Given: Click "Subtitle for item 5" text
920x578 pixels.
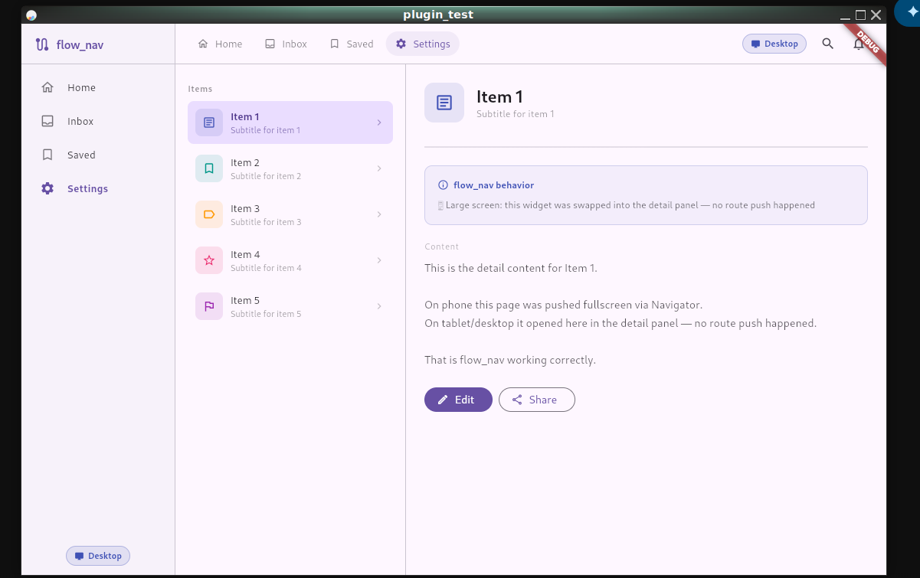Looking at the screenshot, I should coord(266,314).
